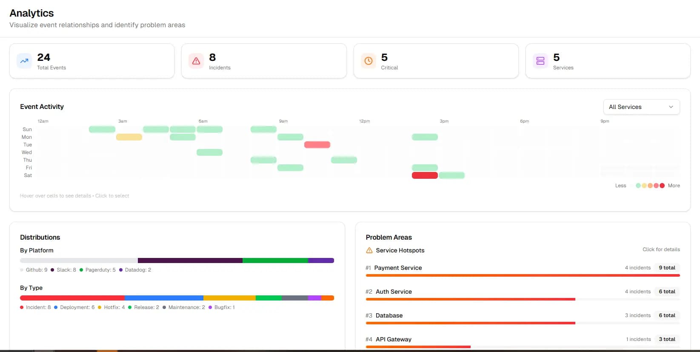Viewport: 700px width, 352px height.
Task: Select the pink Tuesday 10am heatmap cell
Action: click(x=317, y=145)
